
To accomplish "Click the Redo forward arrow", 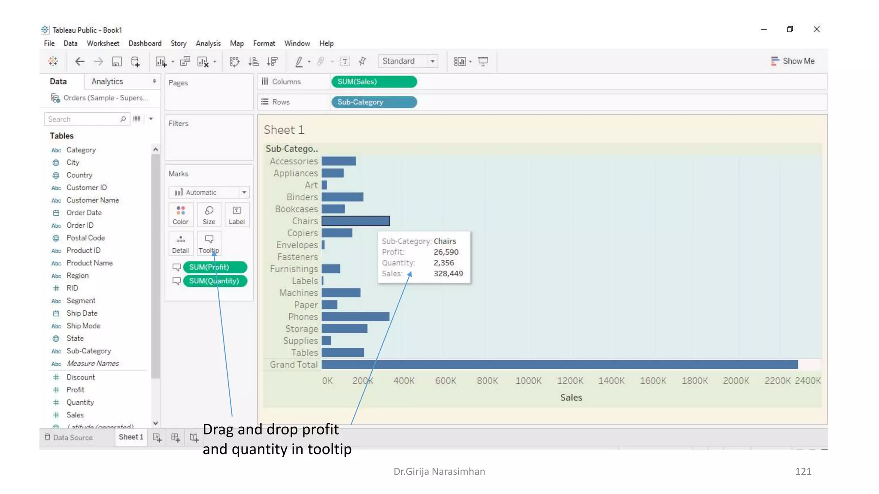I will [x=98, y=61].
